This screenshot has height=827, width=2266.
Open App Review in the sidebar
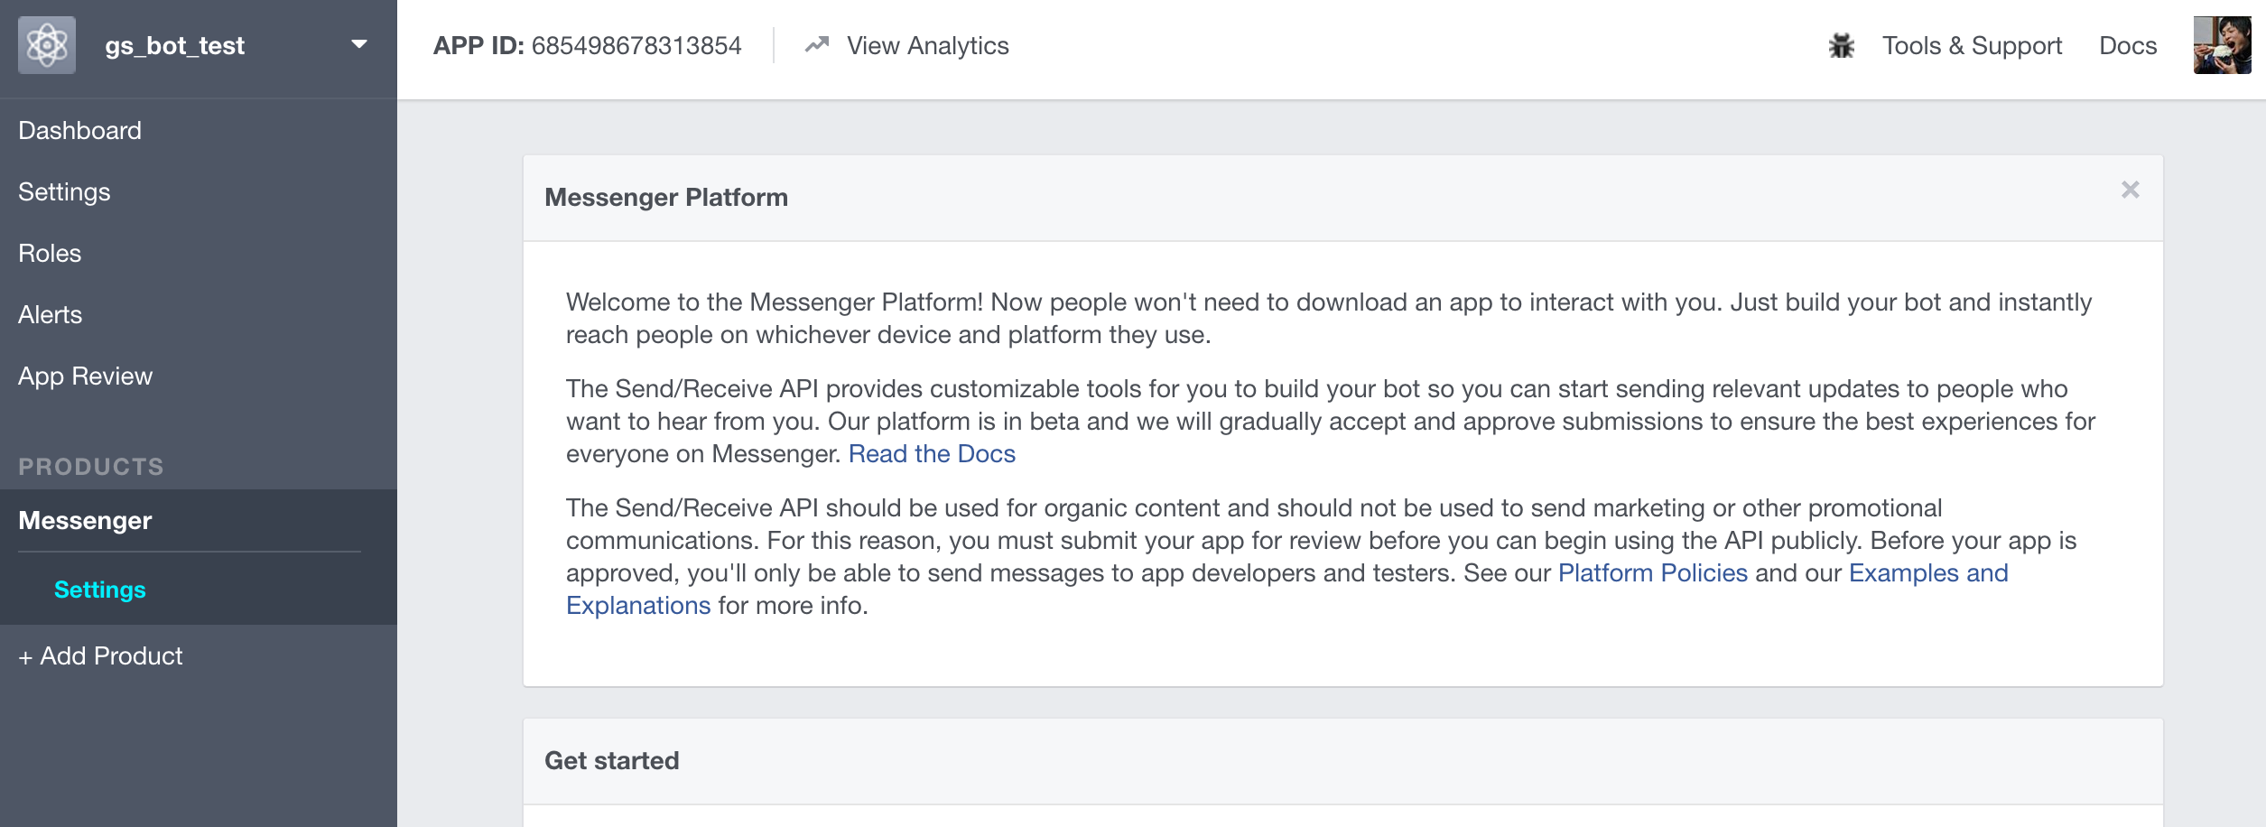pyautogui.click(x=85, y=376)
